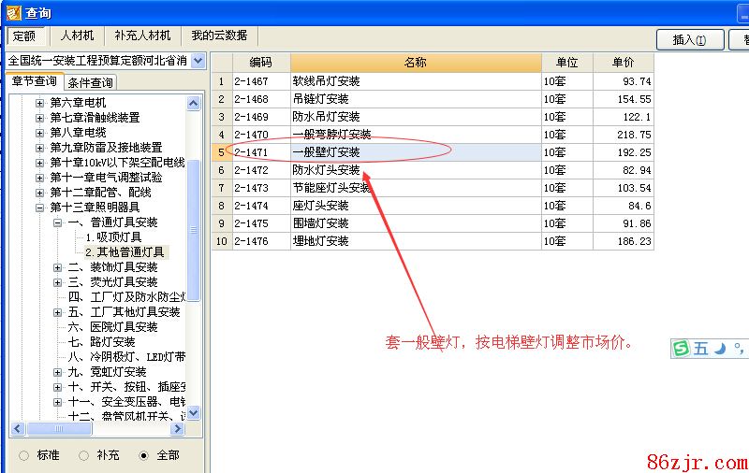Expand 二、装饰灯具安装 node
Screen dimensions: 749x473
[58, 267]
